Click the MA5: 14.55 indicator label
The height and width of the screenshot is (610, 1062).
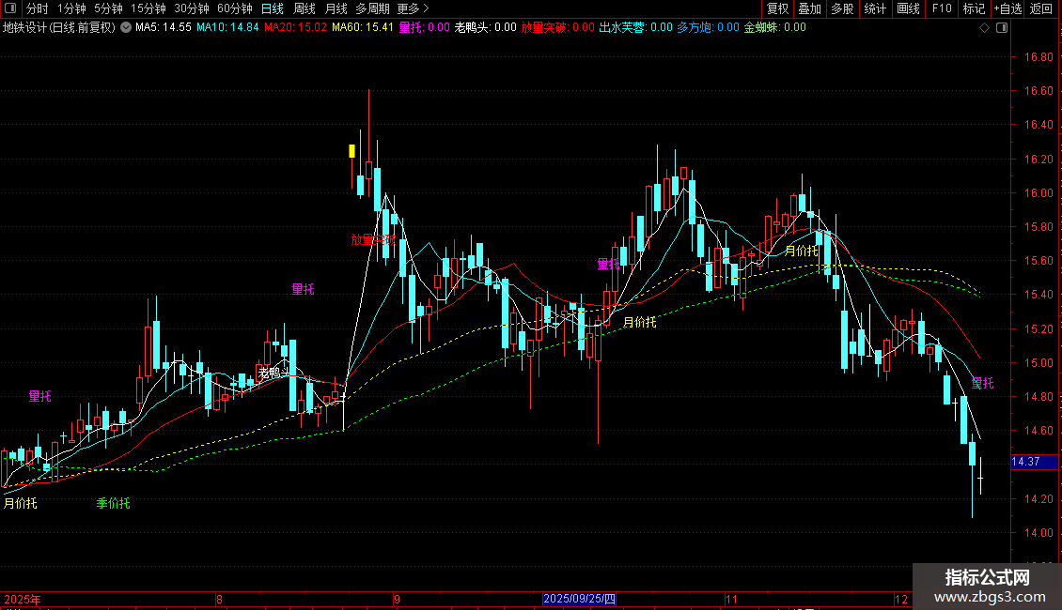[x=164, y=28]
